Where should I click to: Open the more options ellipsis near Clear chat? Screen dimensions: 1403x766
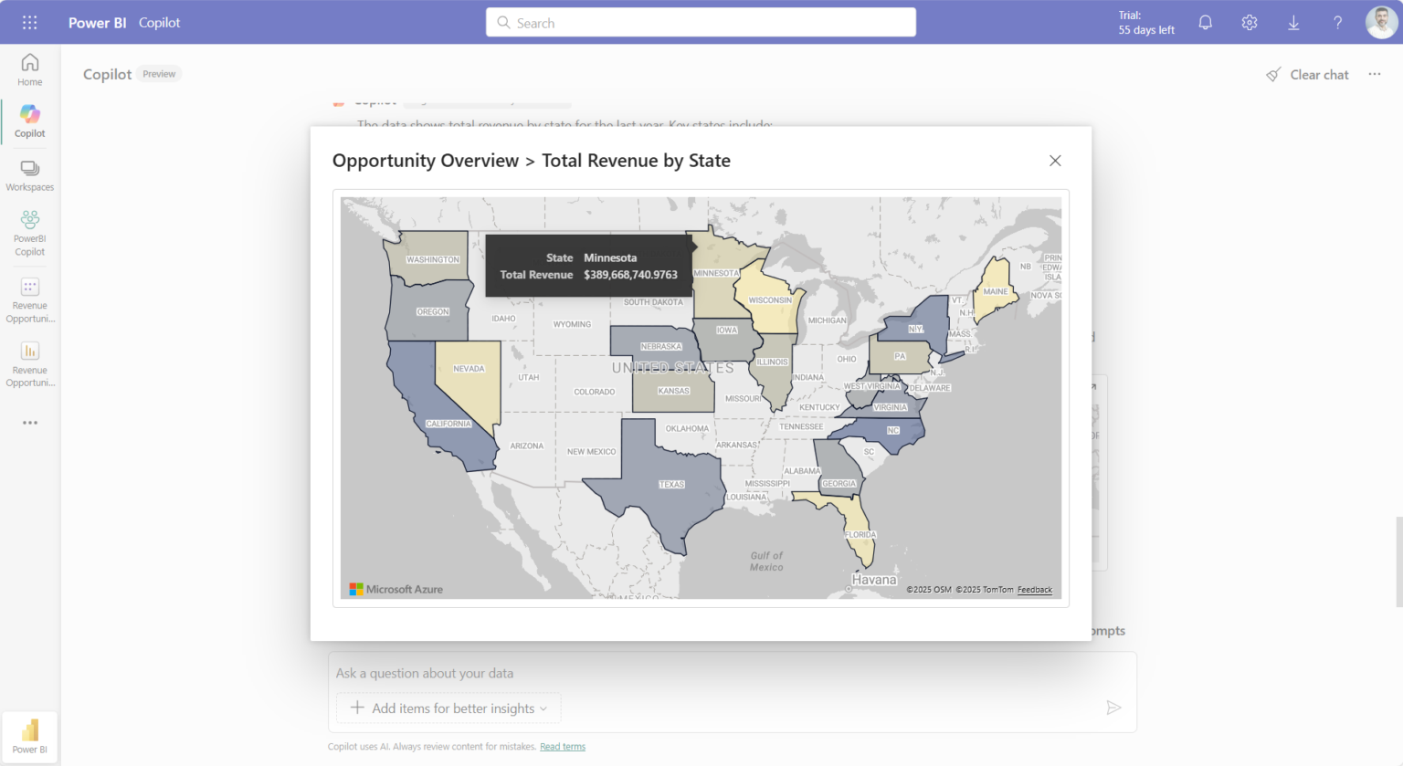1374,74
